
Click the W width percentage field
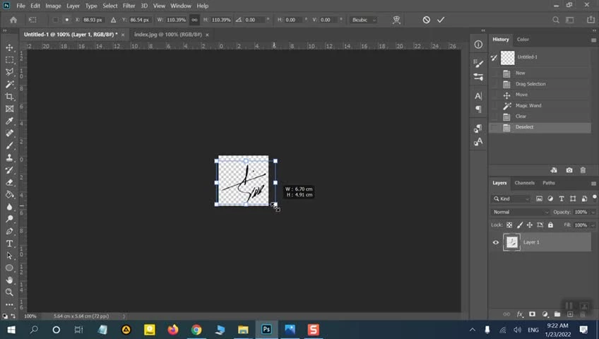[x=177, y=20]
